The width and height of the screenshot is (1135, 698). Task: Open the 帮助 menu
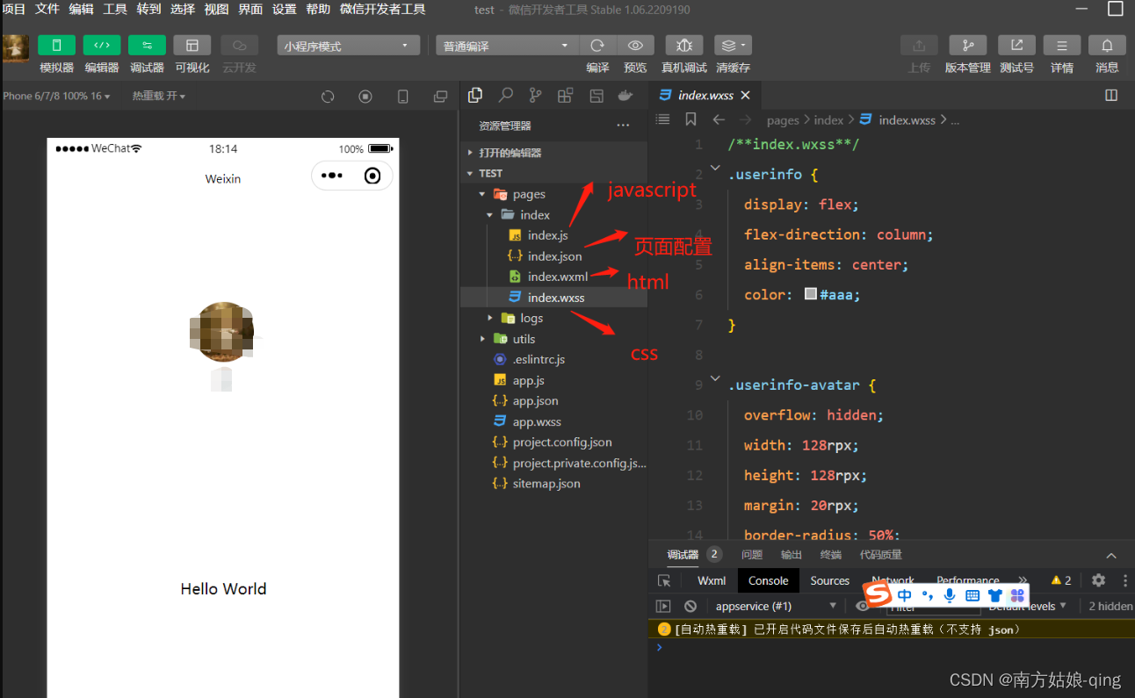[318, 9]
